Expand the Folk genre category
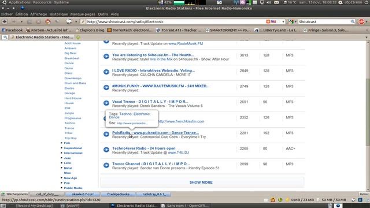370x208 pixels. pyautogui.click(x=61, y=143)
